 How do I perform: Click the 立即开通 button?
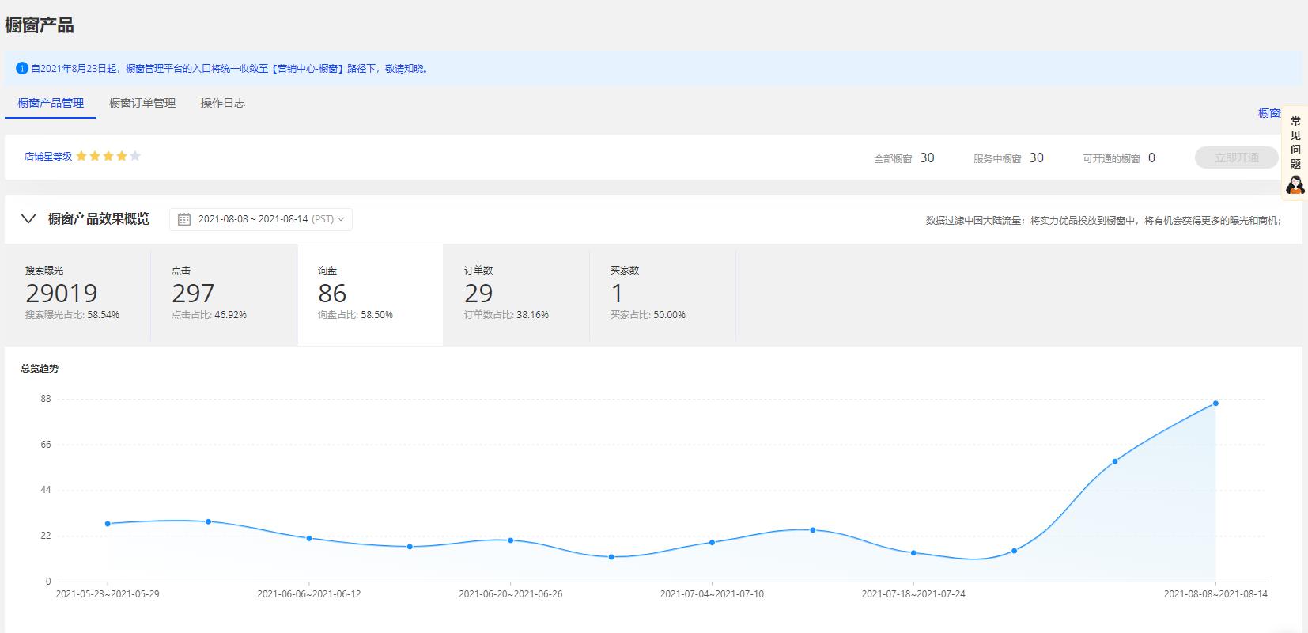coord(1236,157)
